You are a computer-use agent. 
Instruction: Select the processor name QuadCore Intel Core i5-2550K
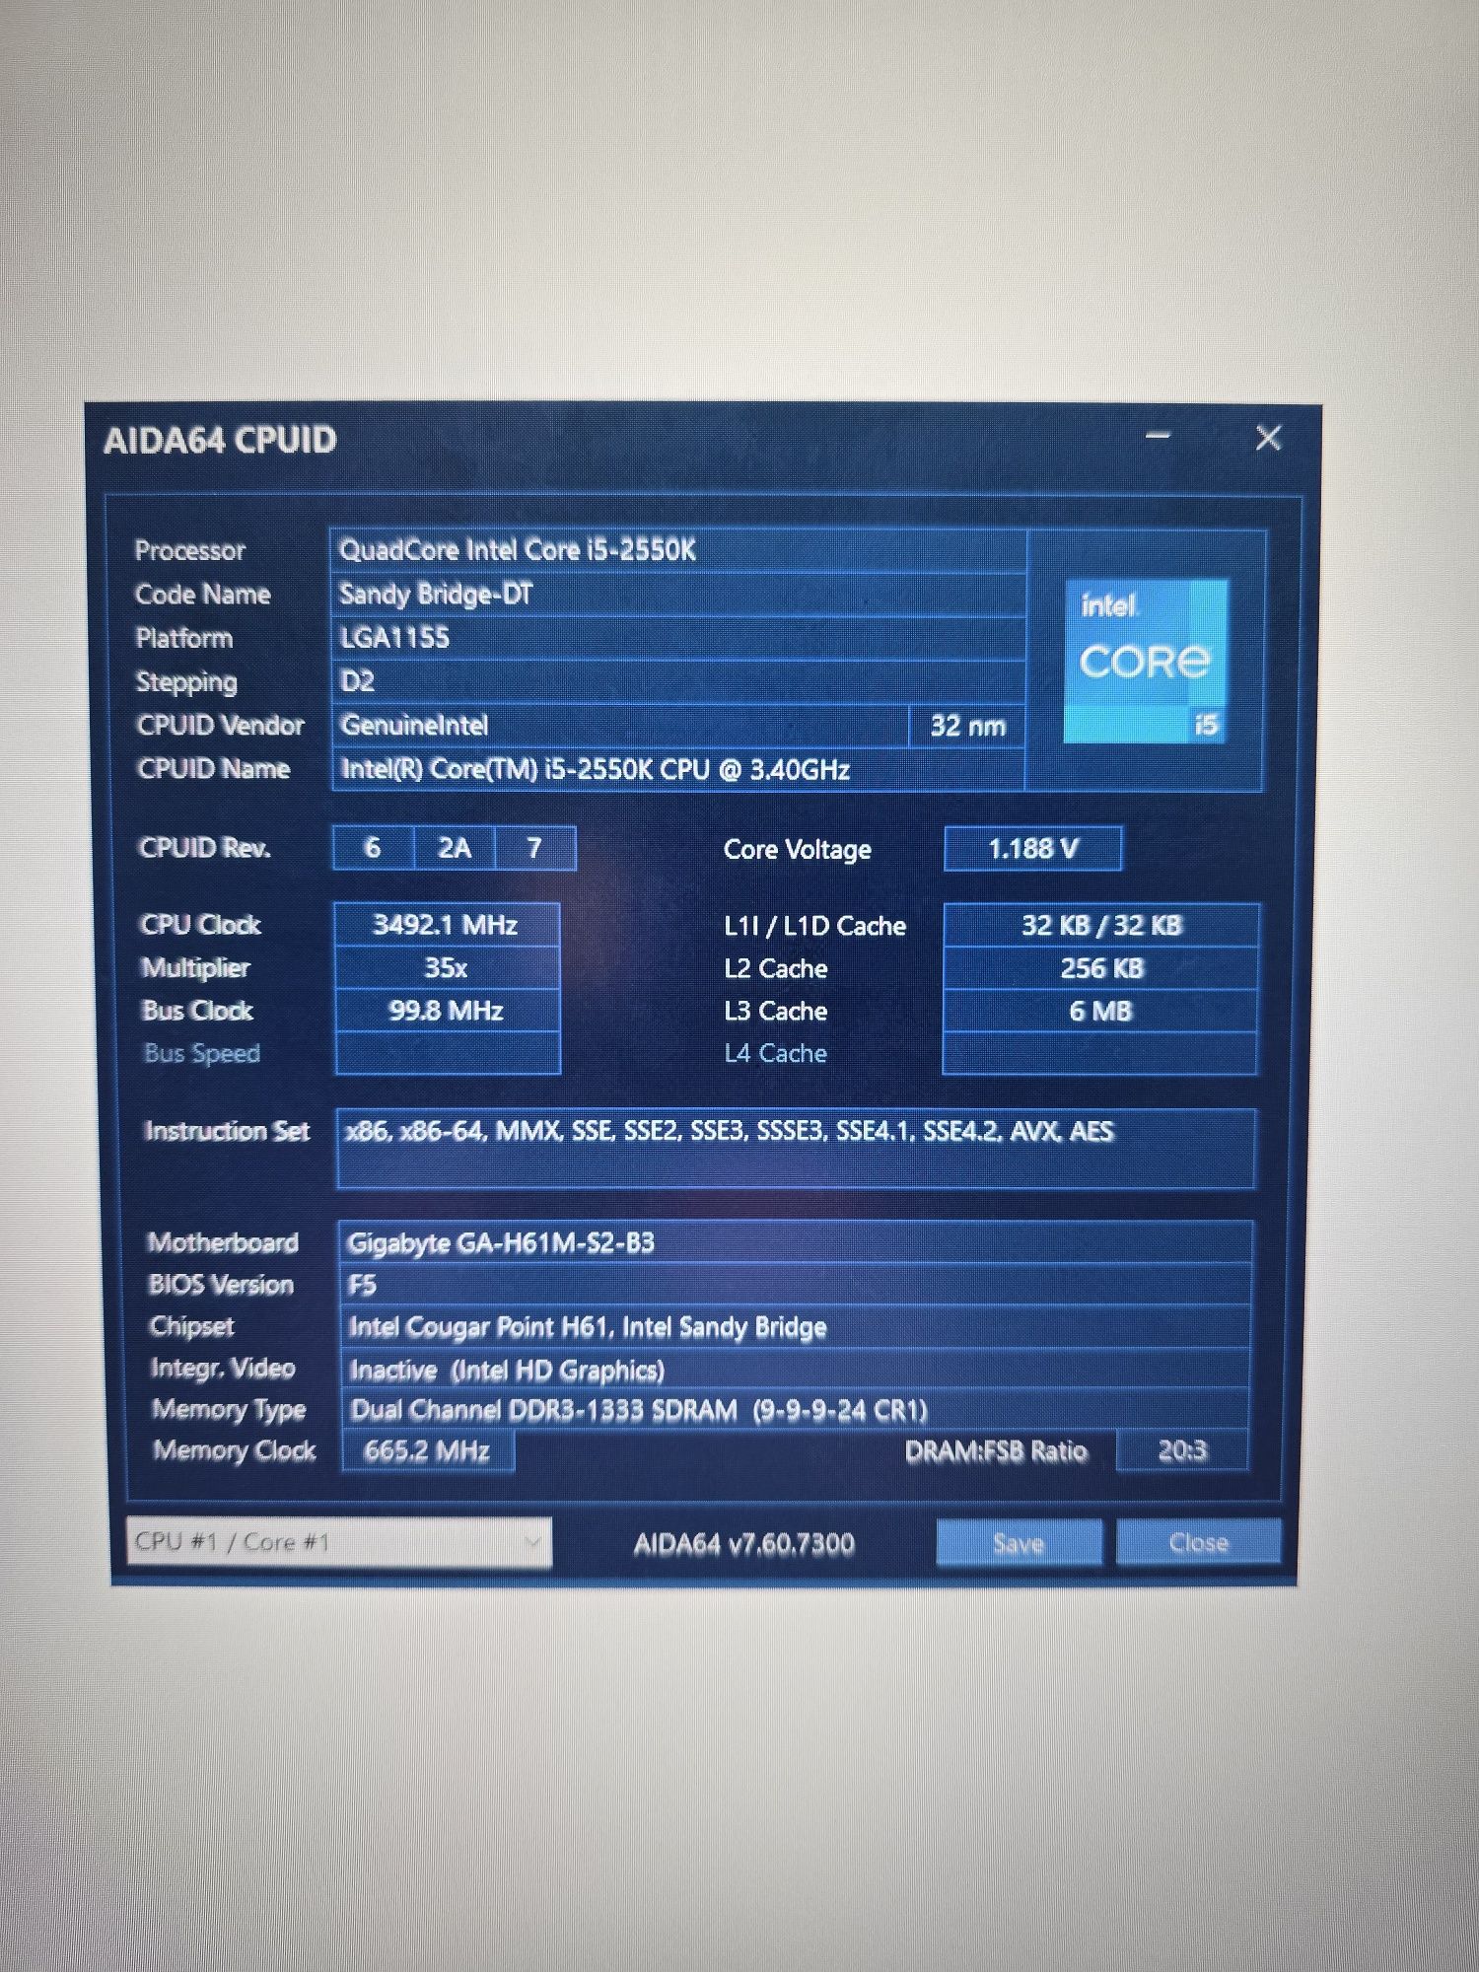pos(677,550)
